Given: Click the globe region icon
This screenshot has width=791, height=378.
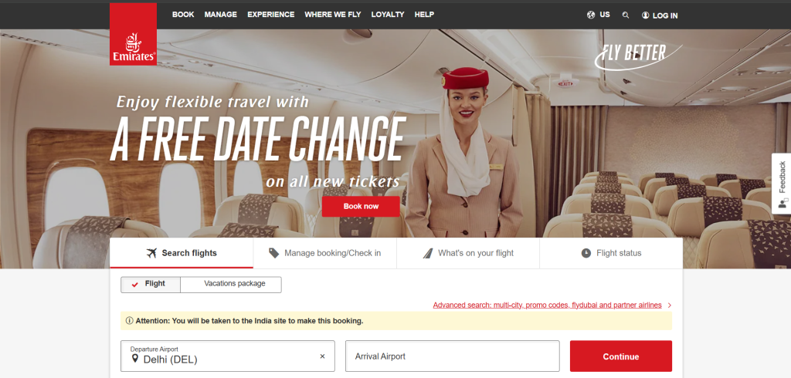Looking at the screenshot, I should tap(591, 15).
